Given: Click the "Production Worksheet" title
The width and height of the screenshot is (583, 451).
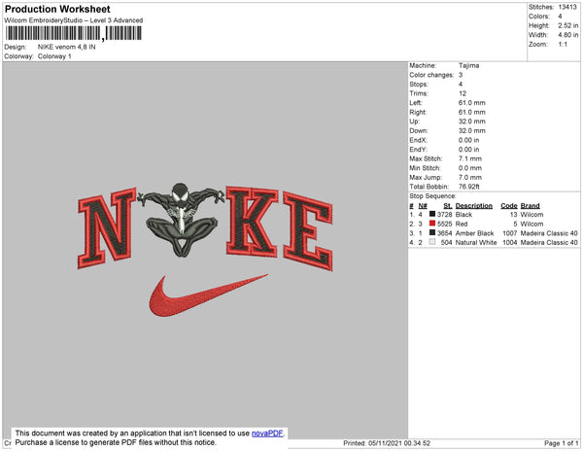Looking at the screenshot, I should [57, 9].
